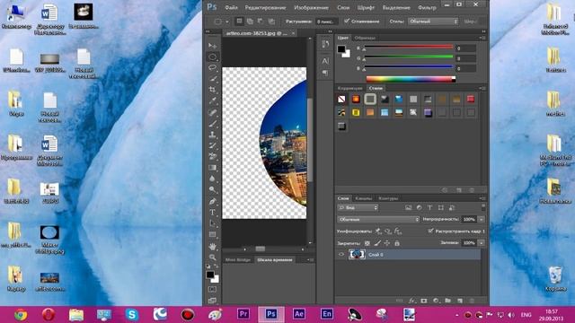Open the History panel icon
This screenshot has width=575, height=323.
coord(325,44)
